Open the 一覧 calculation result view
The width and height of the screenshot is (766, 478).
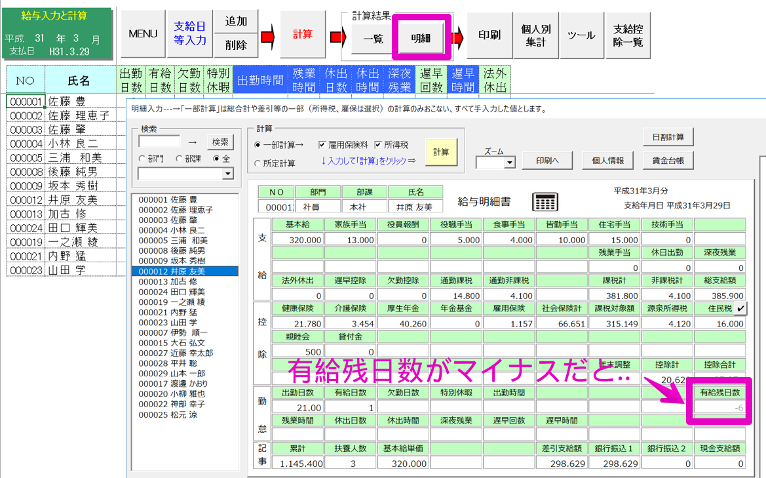(373, 39)
